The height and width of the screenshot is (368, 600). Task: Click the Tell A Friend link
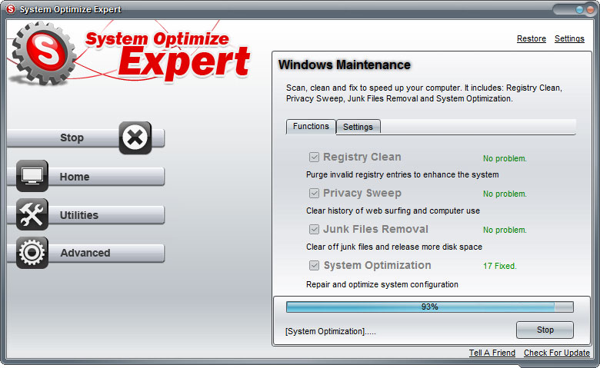point(492,353)
